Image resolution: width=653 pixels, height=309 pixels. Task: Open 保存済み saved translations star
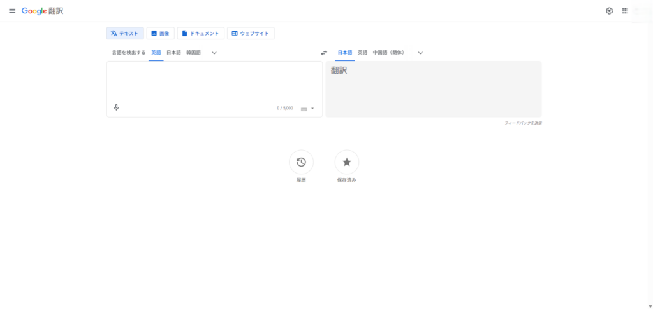[347, 162]
